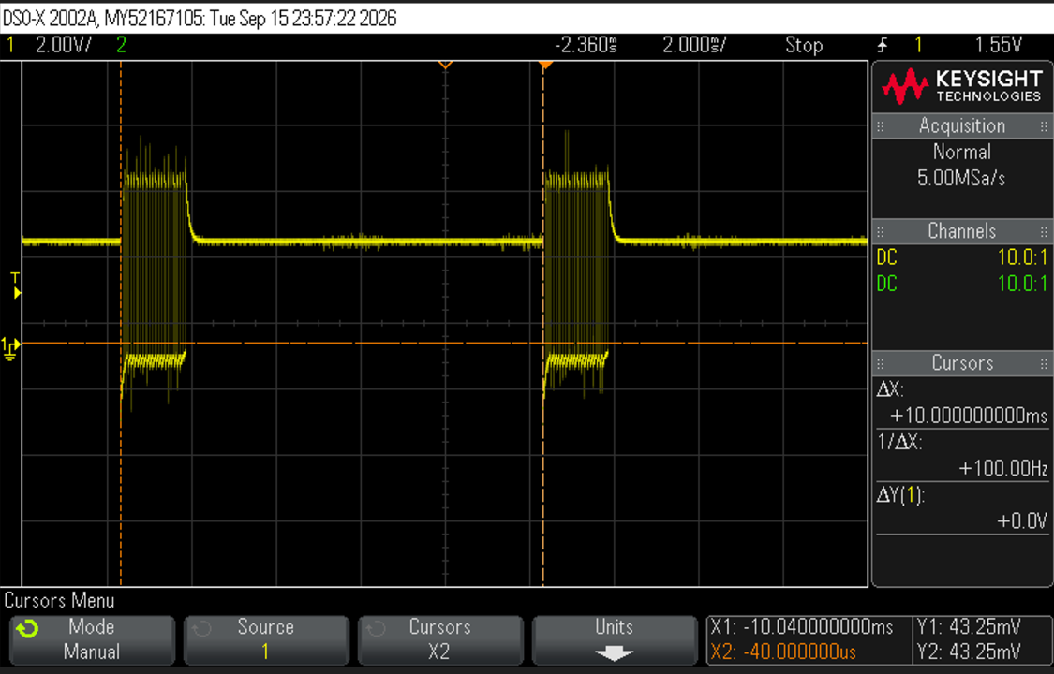The image size is (1054, 674).
Task: Select the green channel 2 indicator
Action: [121, 45]
